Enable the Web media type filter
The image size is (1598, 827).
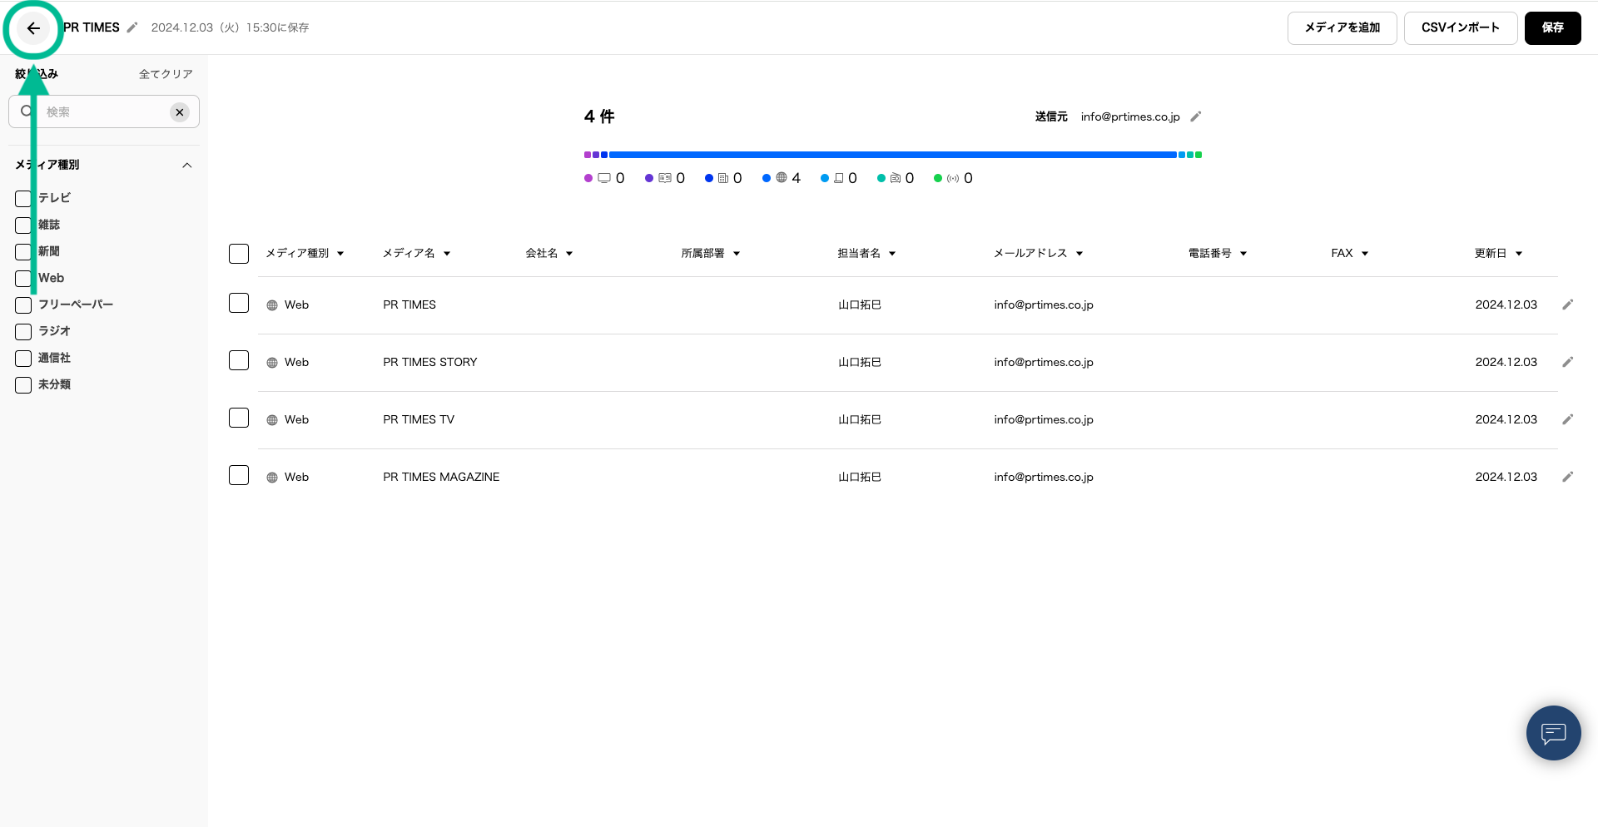pyautogui.click(x=23, y=278)
